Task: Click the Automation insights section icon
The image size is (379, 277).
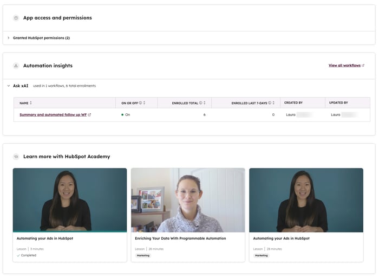Action: [x=16, y=66]
